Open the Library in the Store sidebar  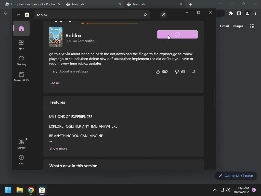(x=21, y=144)
